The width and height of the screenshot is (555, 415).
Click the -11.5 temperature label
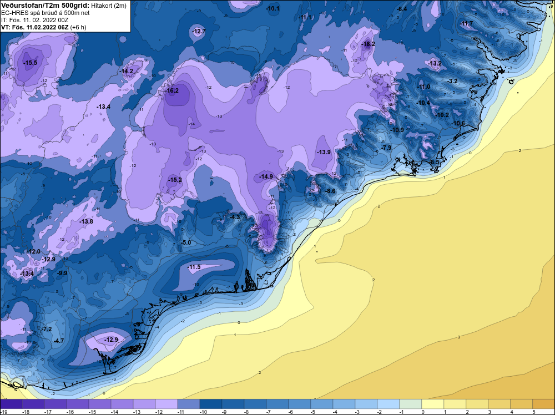point(194,267)
